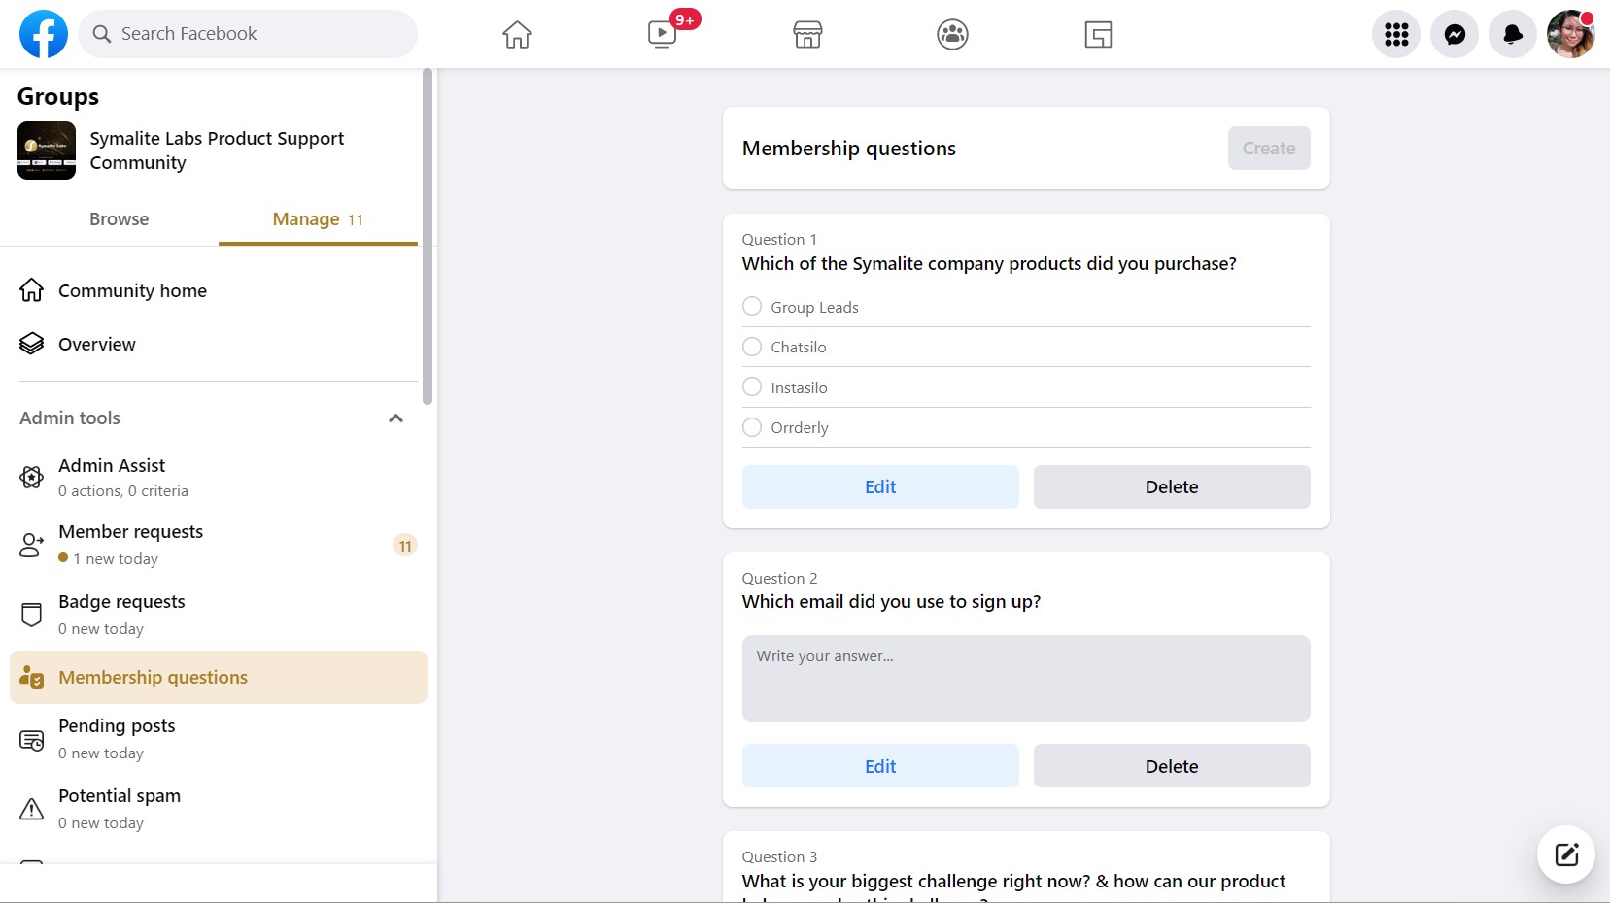The width and height of the screenshot is (1610, 903).
Task: Open Marketplace from the top bar
Action: (806, 34)
